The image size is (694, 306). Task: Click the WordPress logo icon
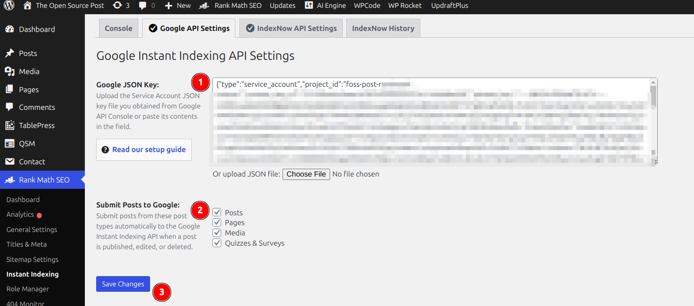10,5
